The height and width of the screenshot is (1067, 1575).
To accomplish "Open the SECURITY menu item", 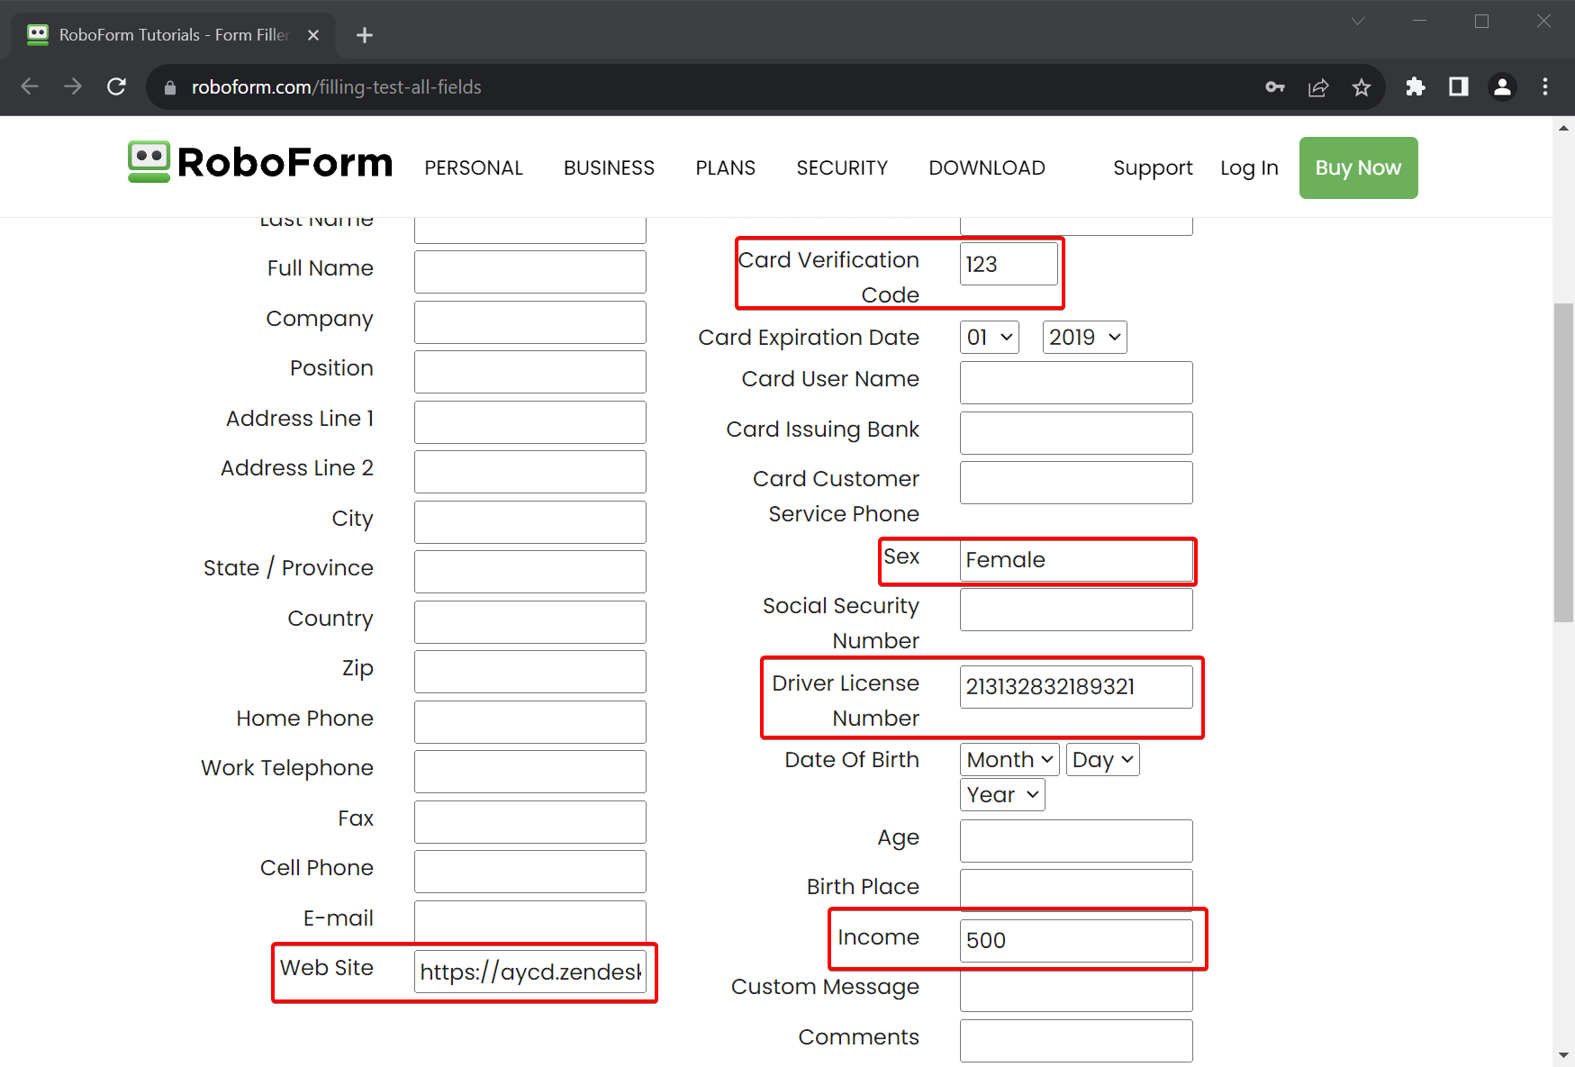I will pos(842,167).
